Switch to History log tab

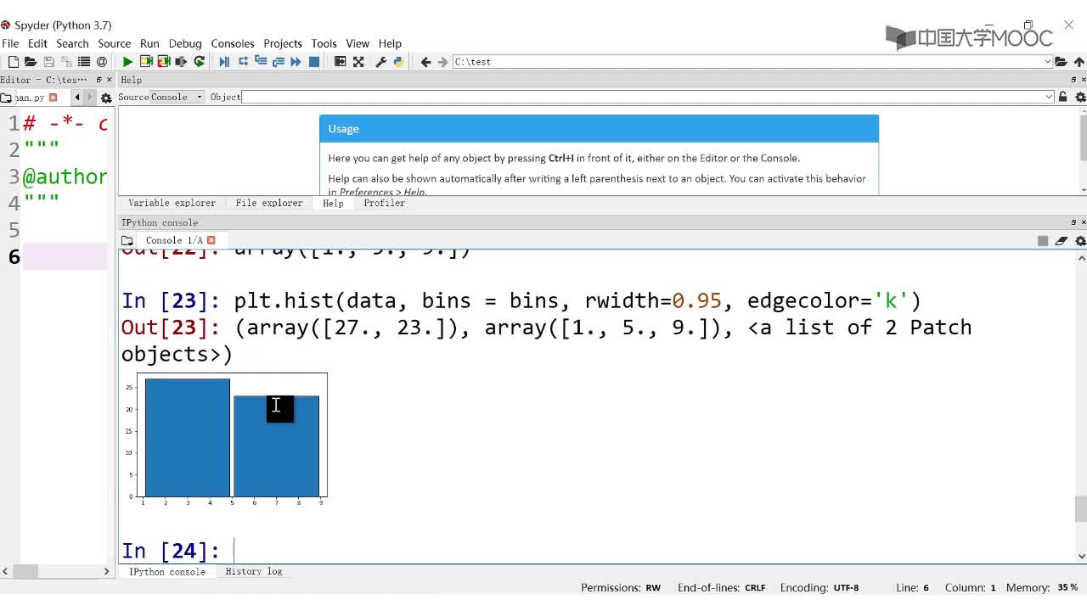click(253, 572)
